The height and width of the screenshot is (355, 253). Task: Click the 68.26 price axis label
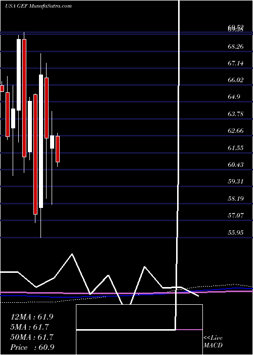click(236, 47)
